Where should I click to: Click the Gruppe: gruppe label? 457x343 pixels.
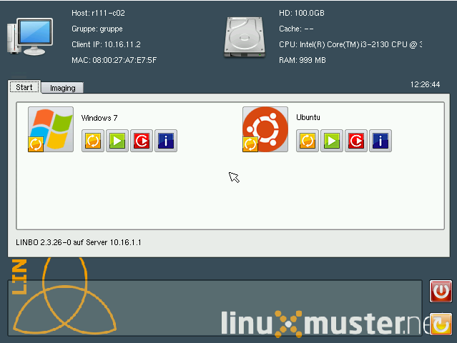97,29
